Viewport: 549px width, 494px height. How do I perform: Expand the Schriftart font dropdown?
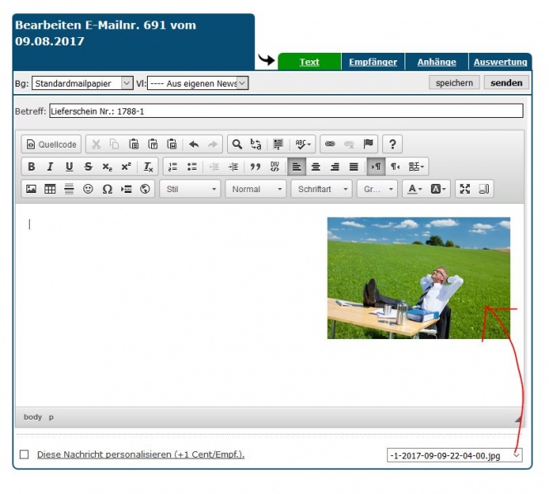[322, 189]
